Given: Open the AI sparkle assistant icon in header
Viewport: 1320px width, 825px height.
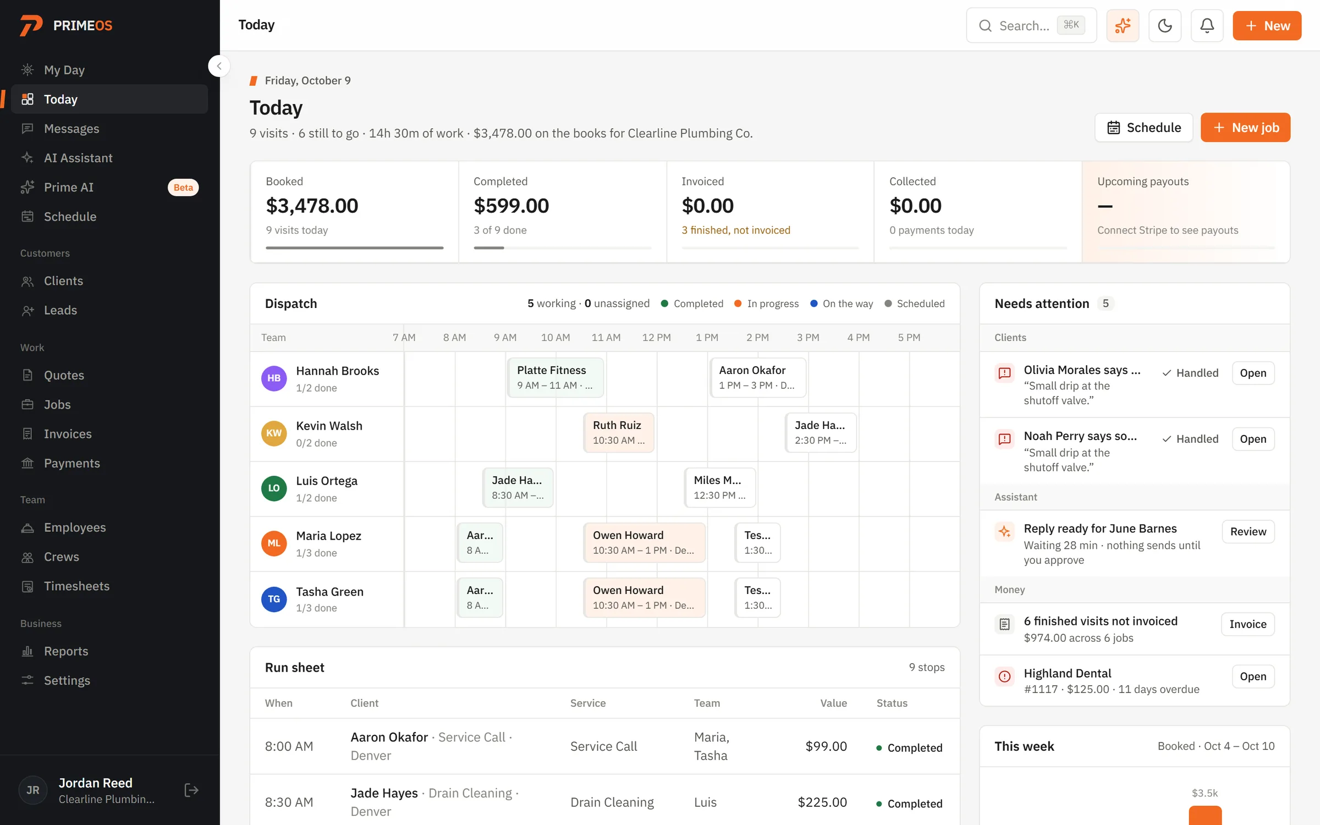Looking at the screenshot, I should (1123, 26).
